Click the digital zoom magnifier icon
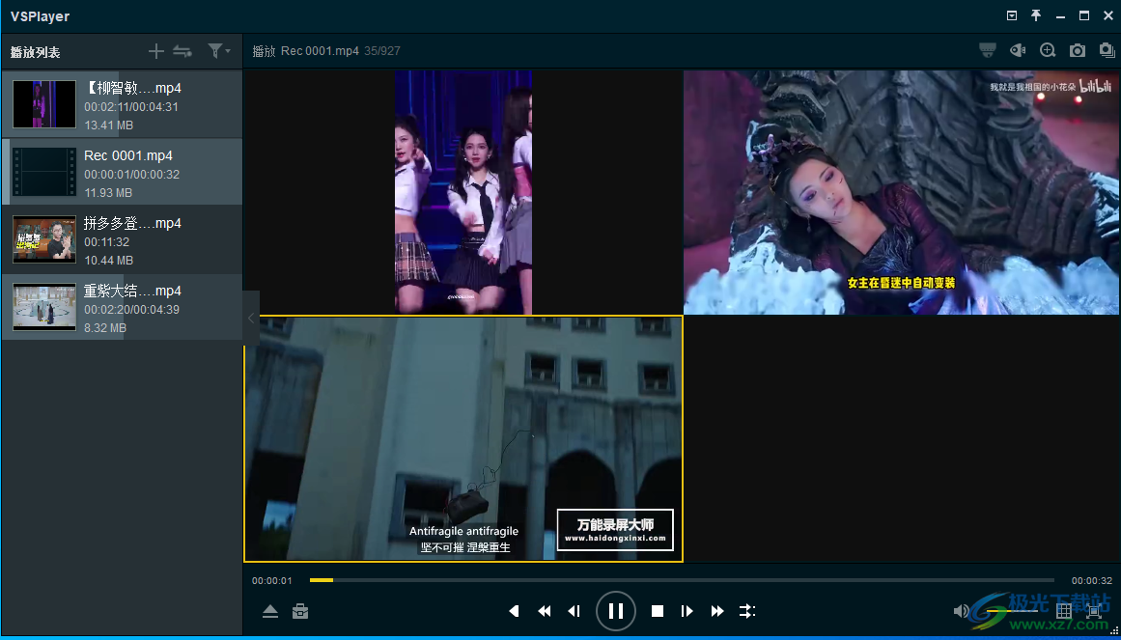This screenshot has height=640, width=1121. click(1048, 50)
